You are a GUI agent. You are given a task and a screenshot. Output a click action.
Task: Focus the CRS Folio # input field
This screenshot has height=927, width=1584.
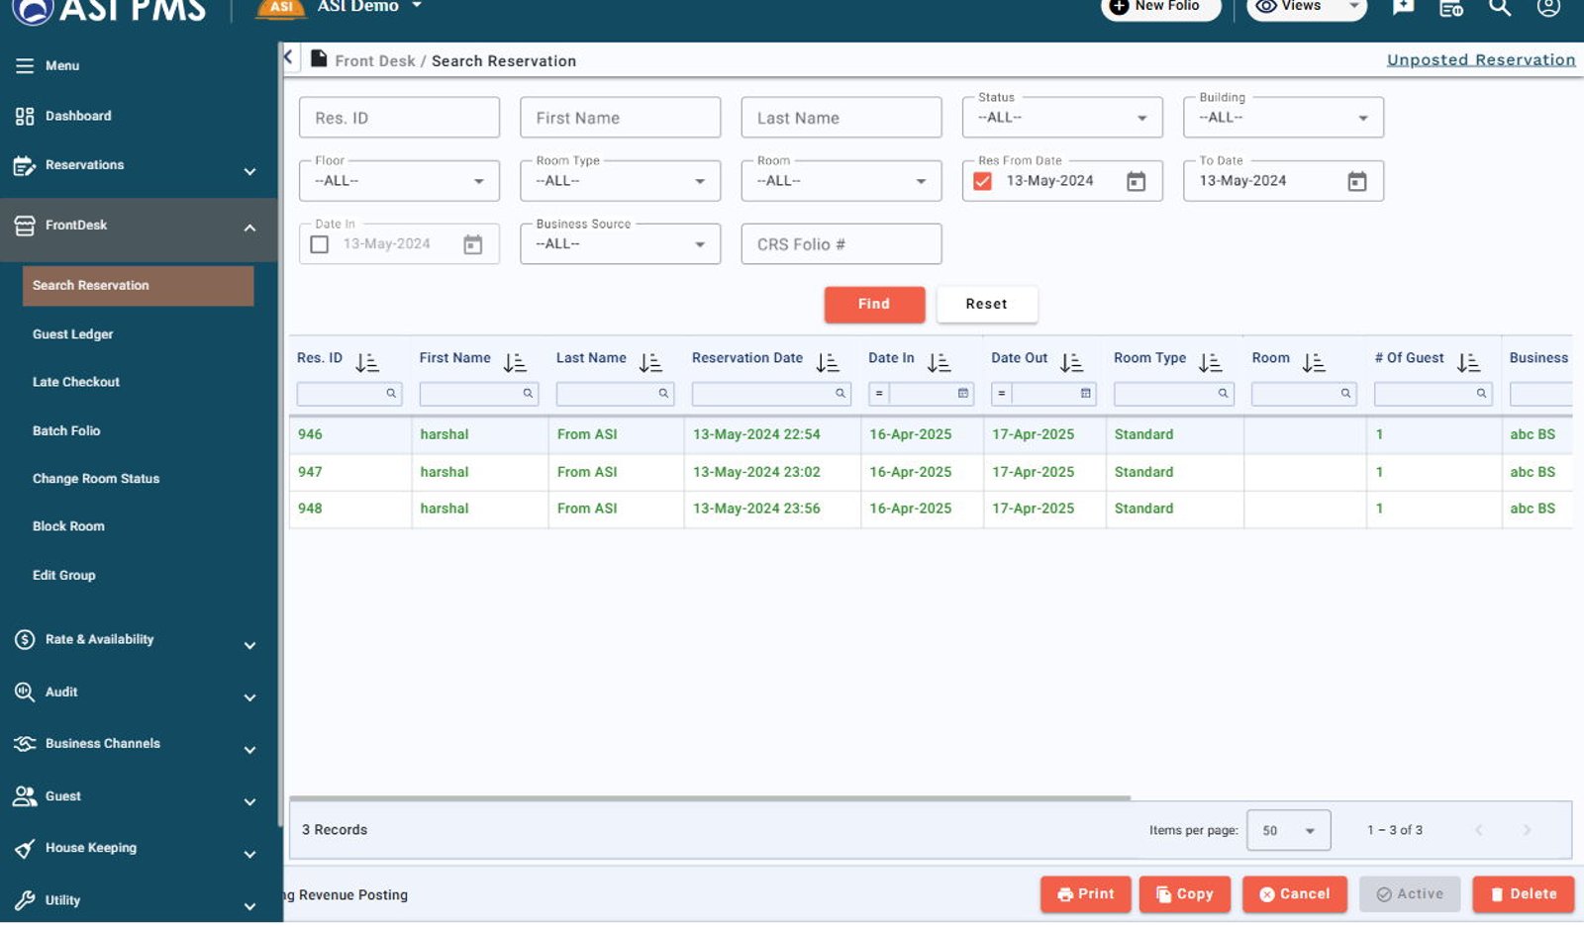841,244
